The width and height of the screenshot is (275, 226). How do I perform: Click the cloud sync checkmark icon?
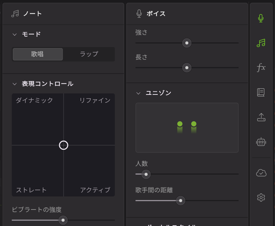[x=261, y=173]
